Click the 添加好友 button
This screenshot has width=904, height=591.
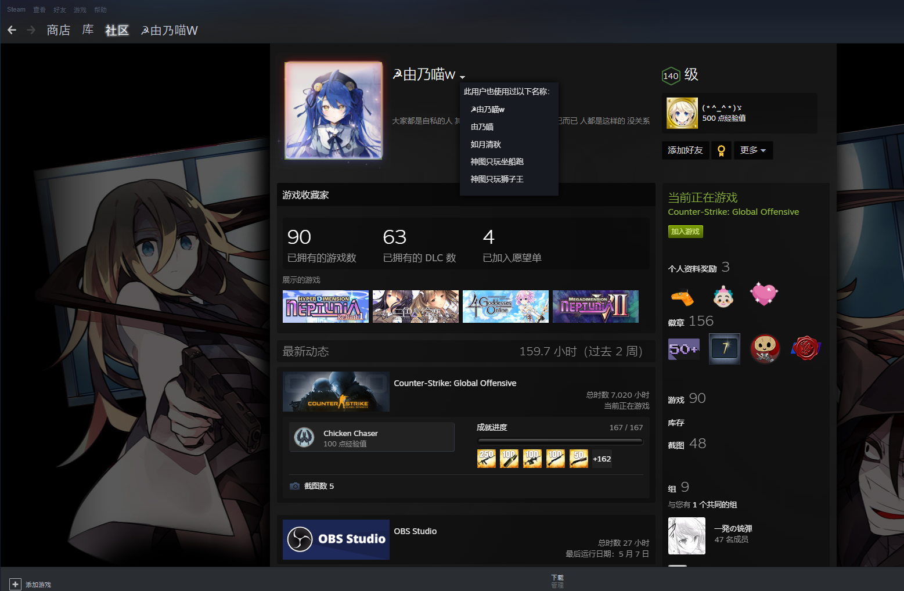685,150
